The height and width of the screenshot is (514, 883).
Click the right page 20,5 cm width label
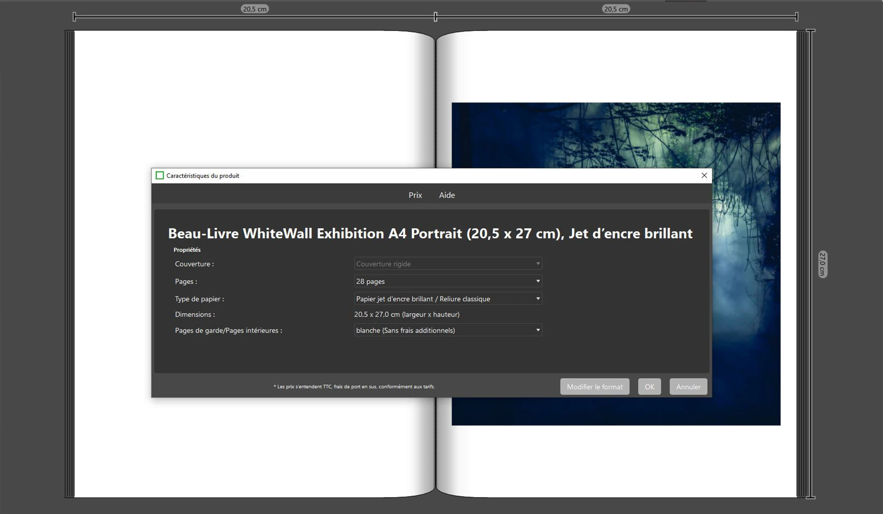point(616,9)
